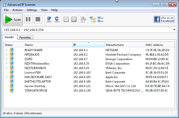Screen dimensions: 179x118
Task: Click the IP range toolbar icon
Action: click(49, 19)
